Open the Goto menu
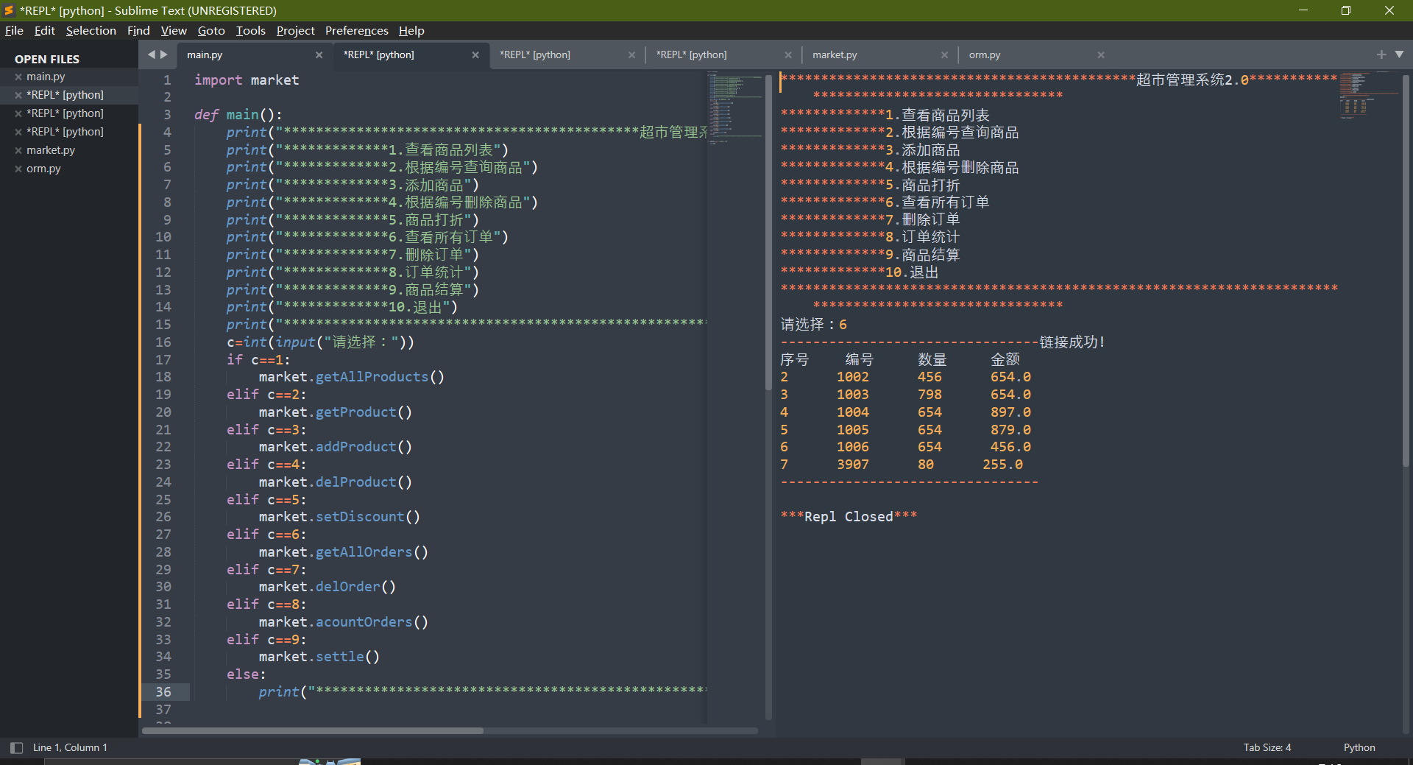 [210, 30]
